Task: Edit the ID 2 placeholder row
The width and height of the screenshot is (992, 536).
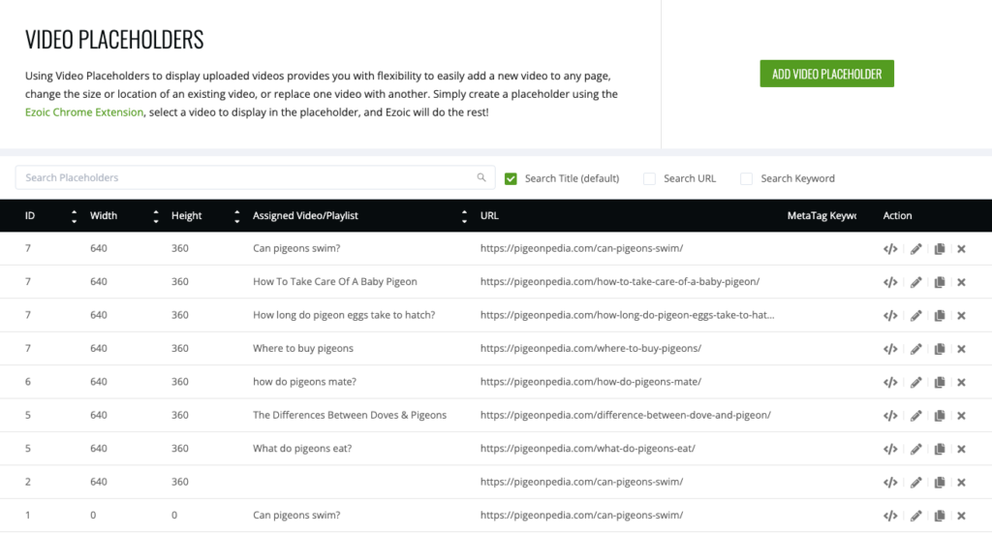Action: click(915, 483)
